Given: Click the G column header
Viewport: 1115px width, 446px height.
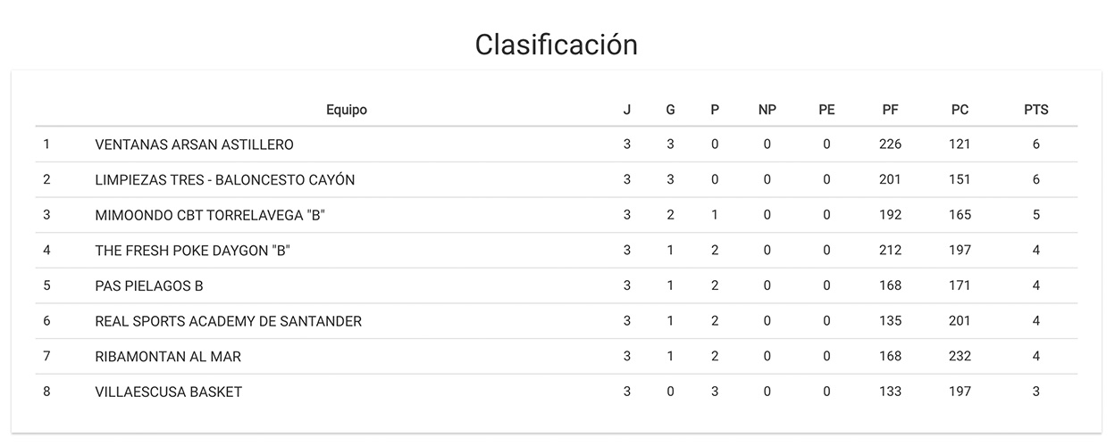Looking at the screenshot, I should click(670, 110).
